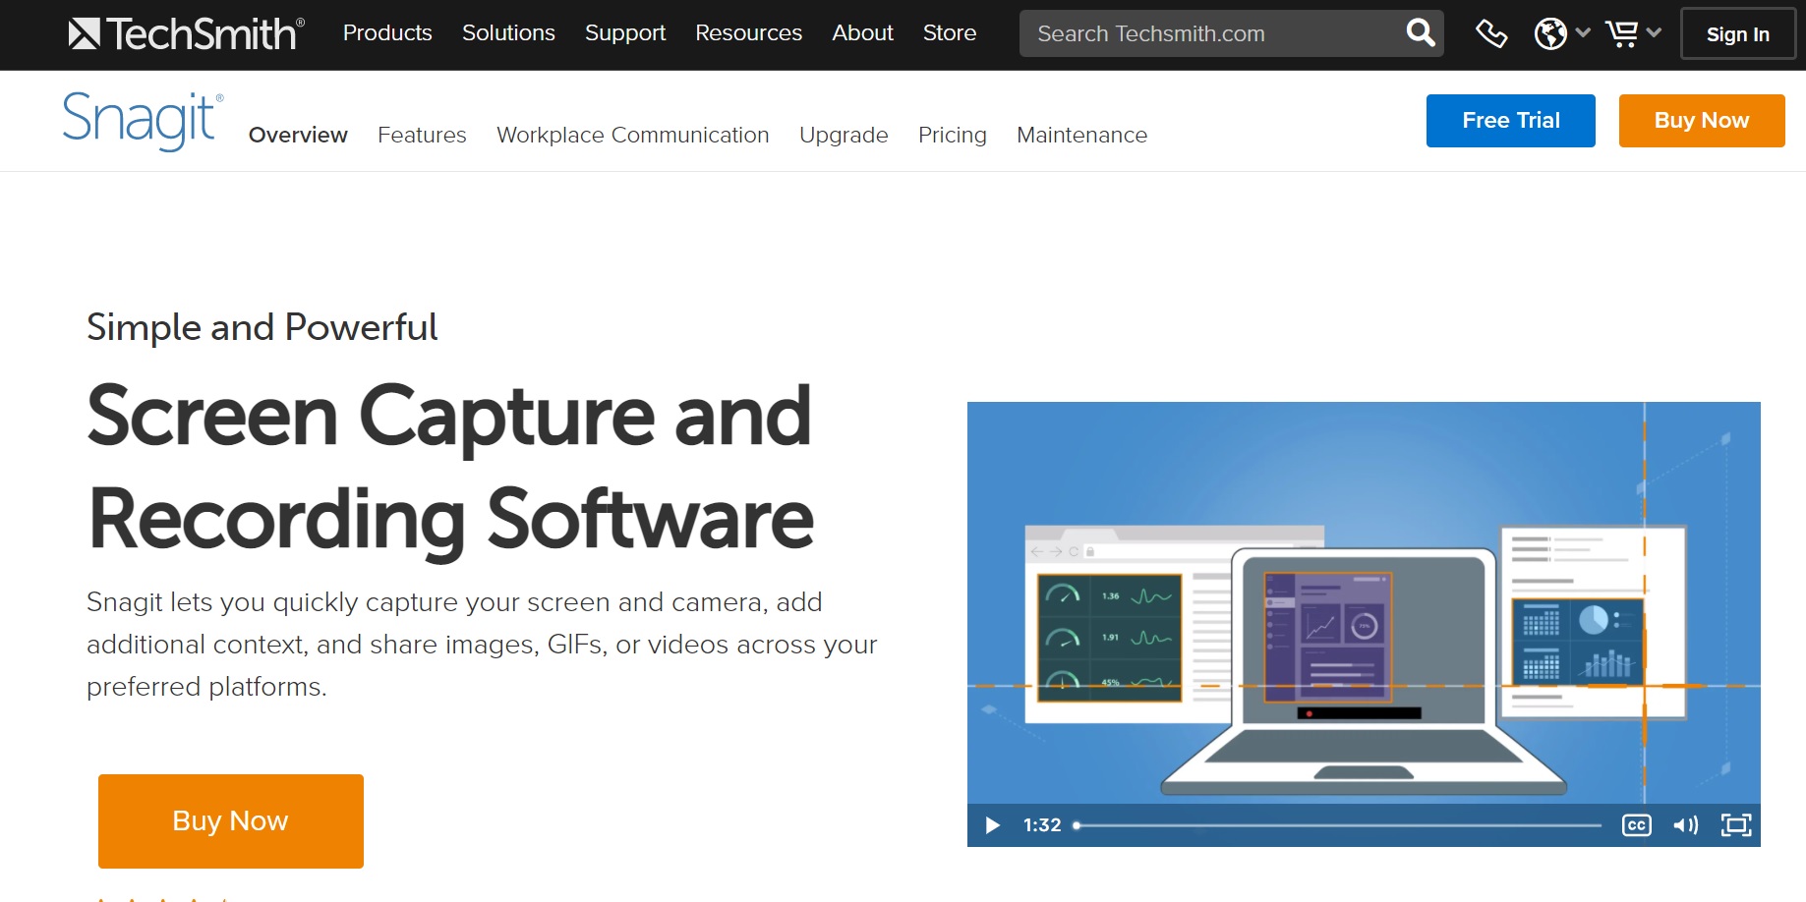Click the Sign In button
Screen dimensions: 1806x902
click(x=1737, y=34)
